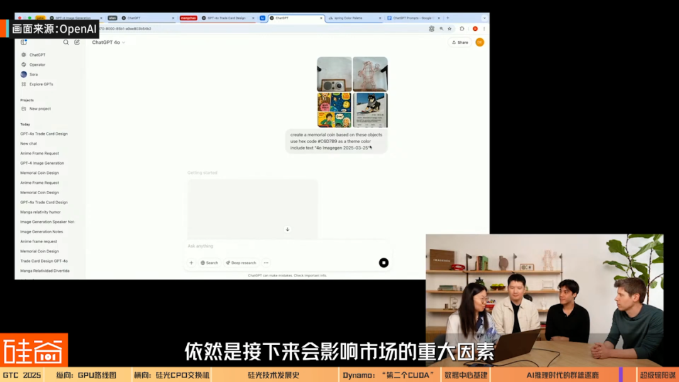Viewport: 679px width, 382px height.
Task: Open the Image Generation Speaker Notes chat
Action: (x=47, y=222)
